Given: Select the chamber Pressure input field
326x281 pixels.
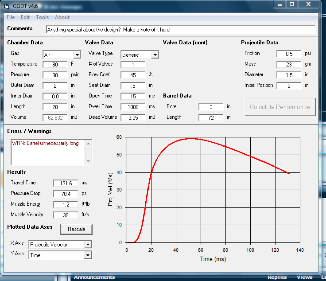Looking at the screenshot, I should point(55,75).
